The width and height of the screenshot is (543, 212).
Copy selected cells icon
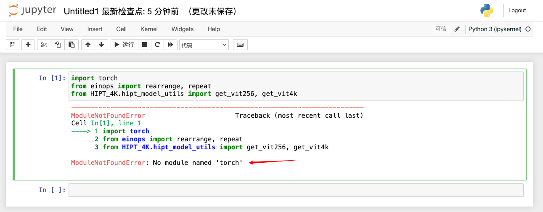pyautogui.click(x=58, y=45)
